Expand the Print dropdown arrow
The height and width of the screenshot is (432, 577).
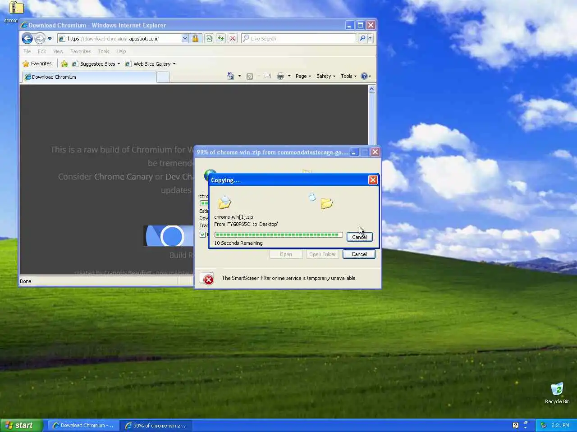click(289, 76)
